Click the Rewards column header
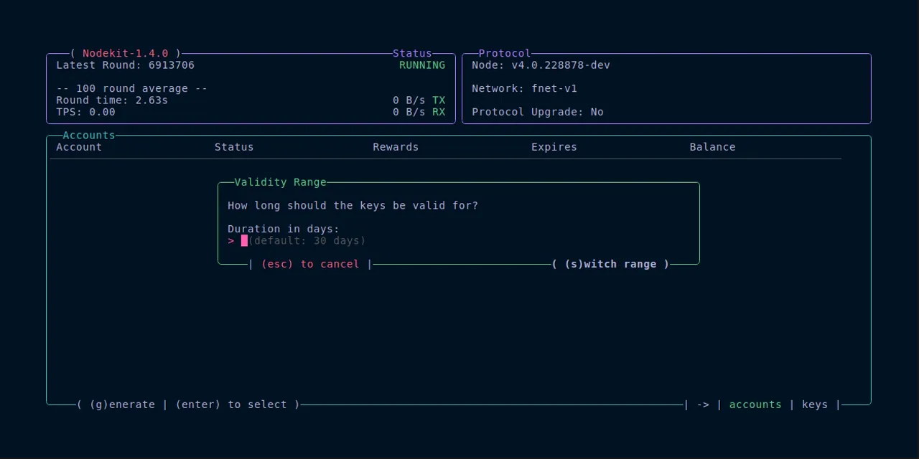Image resolution: width=919 pixels, height=459 pixels. pos(396,147)
